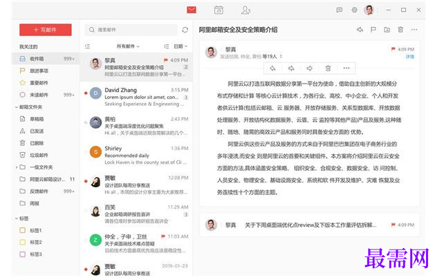Open 黄柏's 2:43 PM email

pyautogui.click(x=136, y=126)
